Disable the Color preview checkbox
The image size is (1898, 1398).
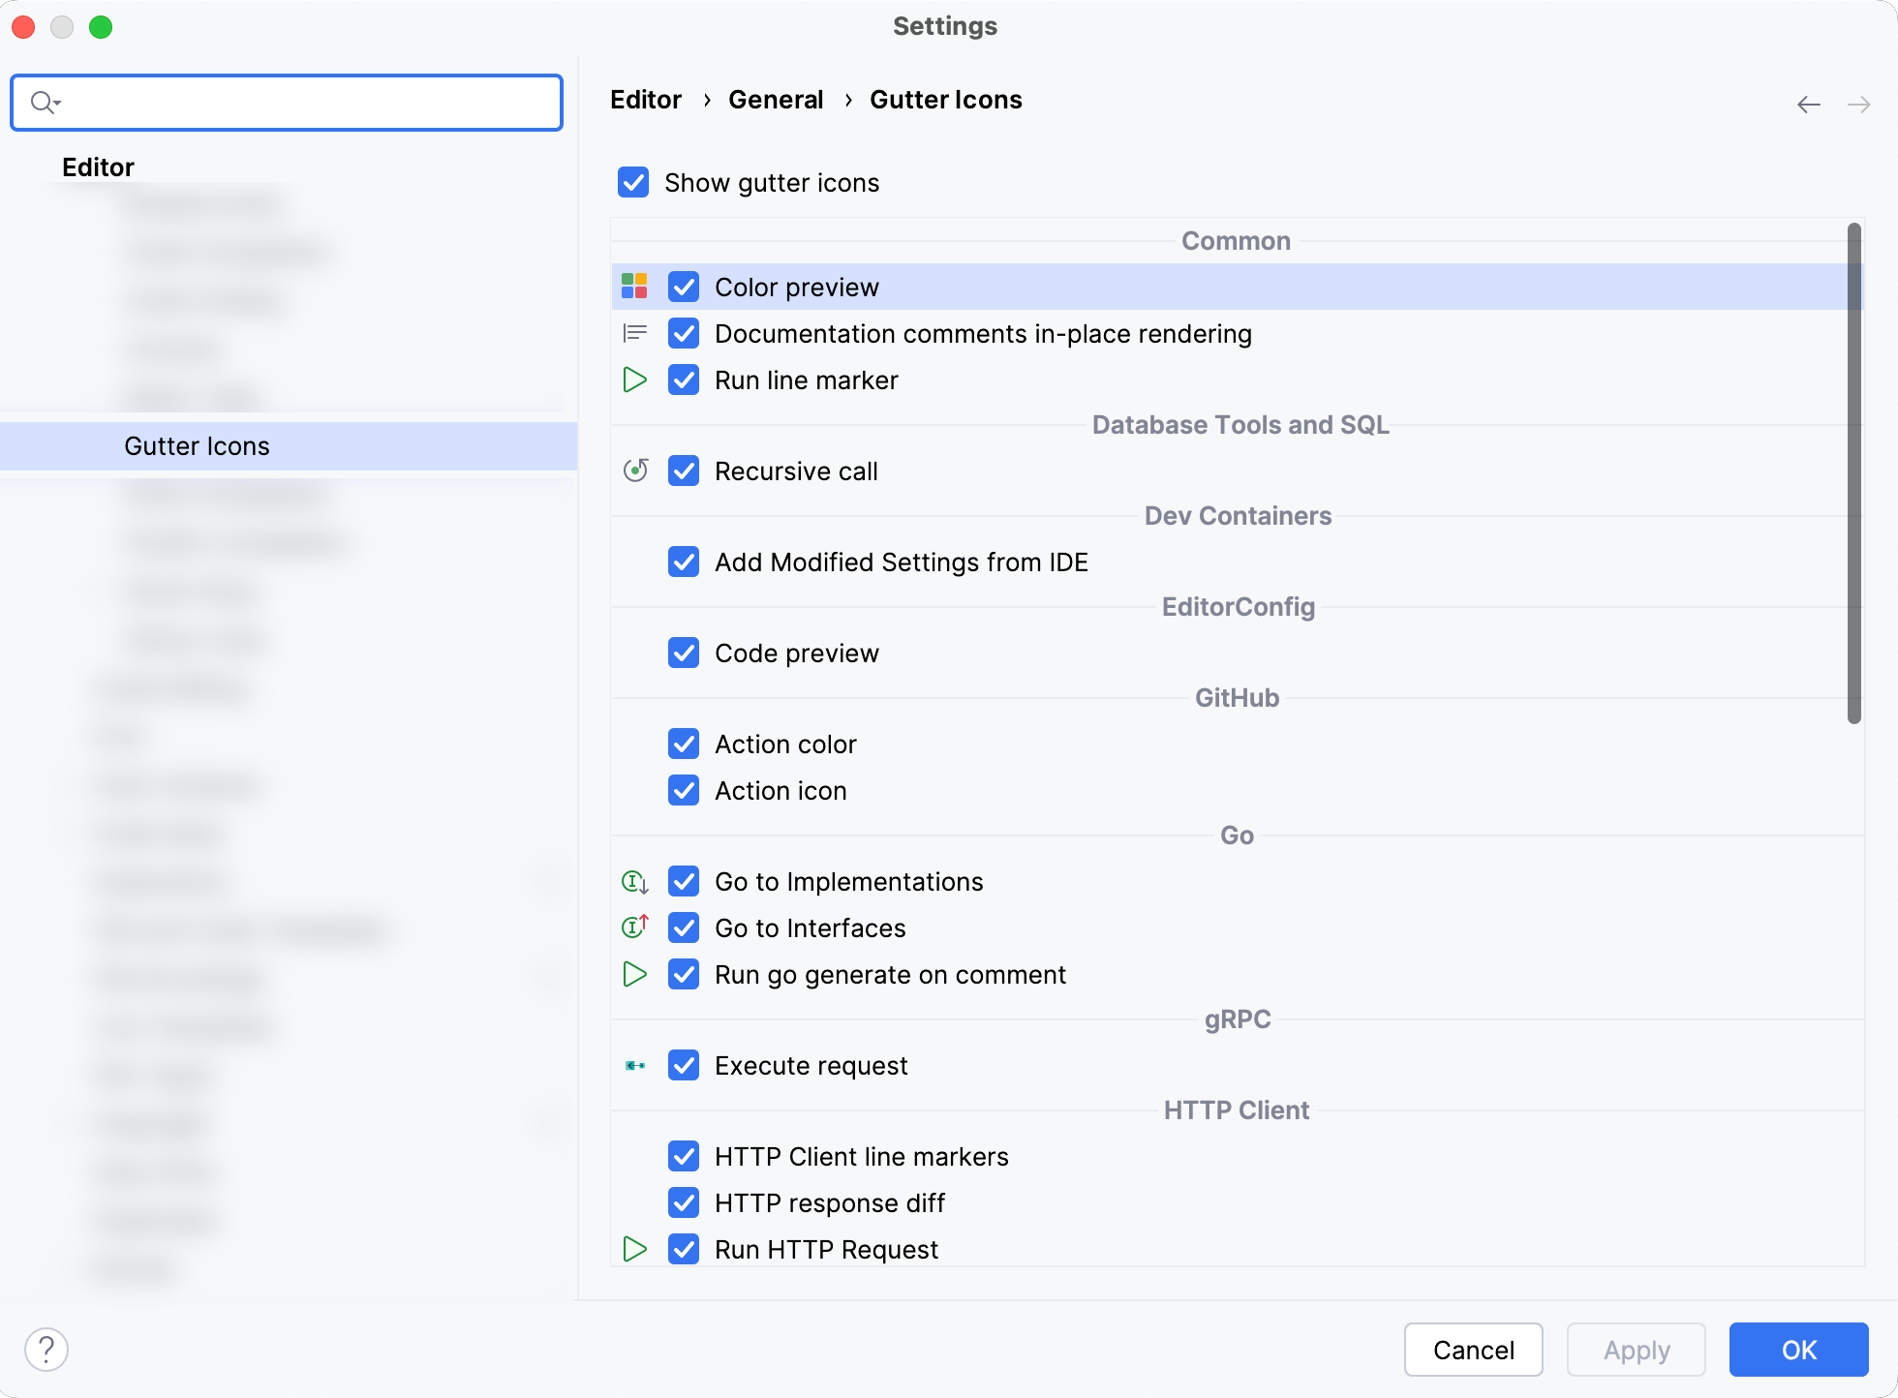click(683, 286)
